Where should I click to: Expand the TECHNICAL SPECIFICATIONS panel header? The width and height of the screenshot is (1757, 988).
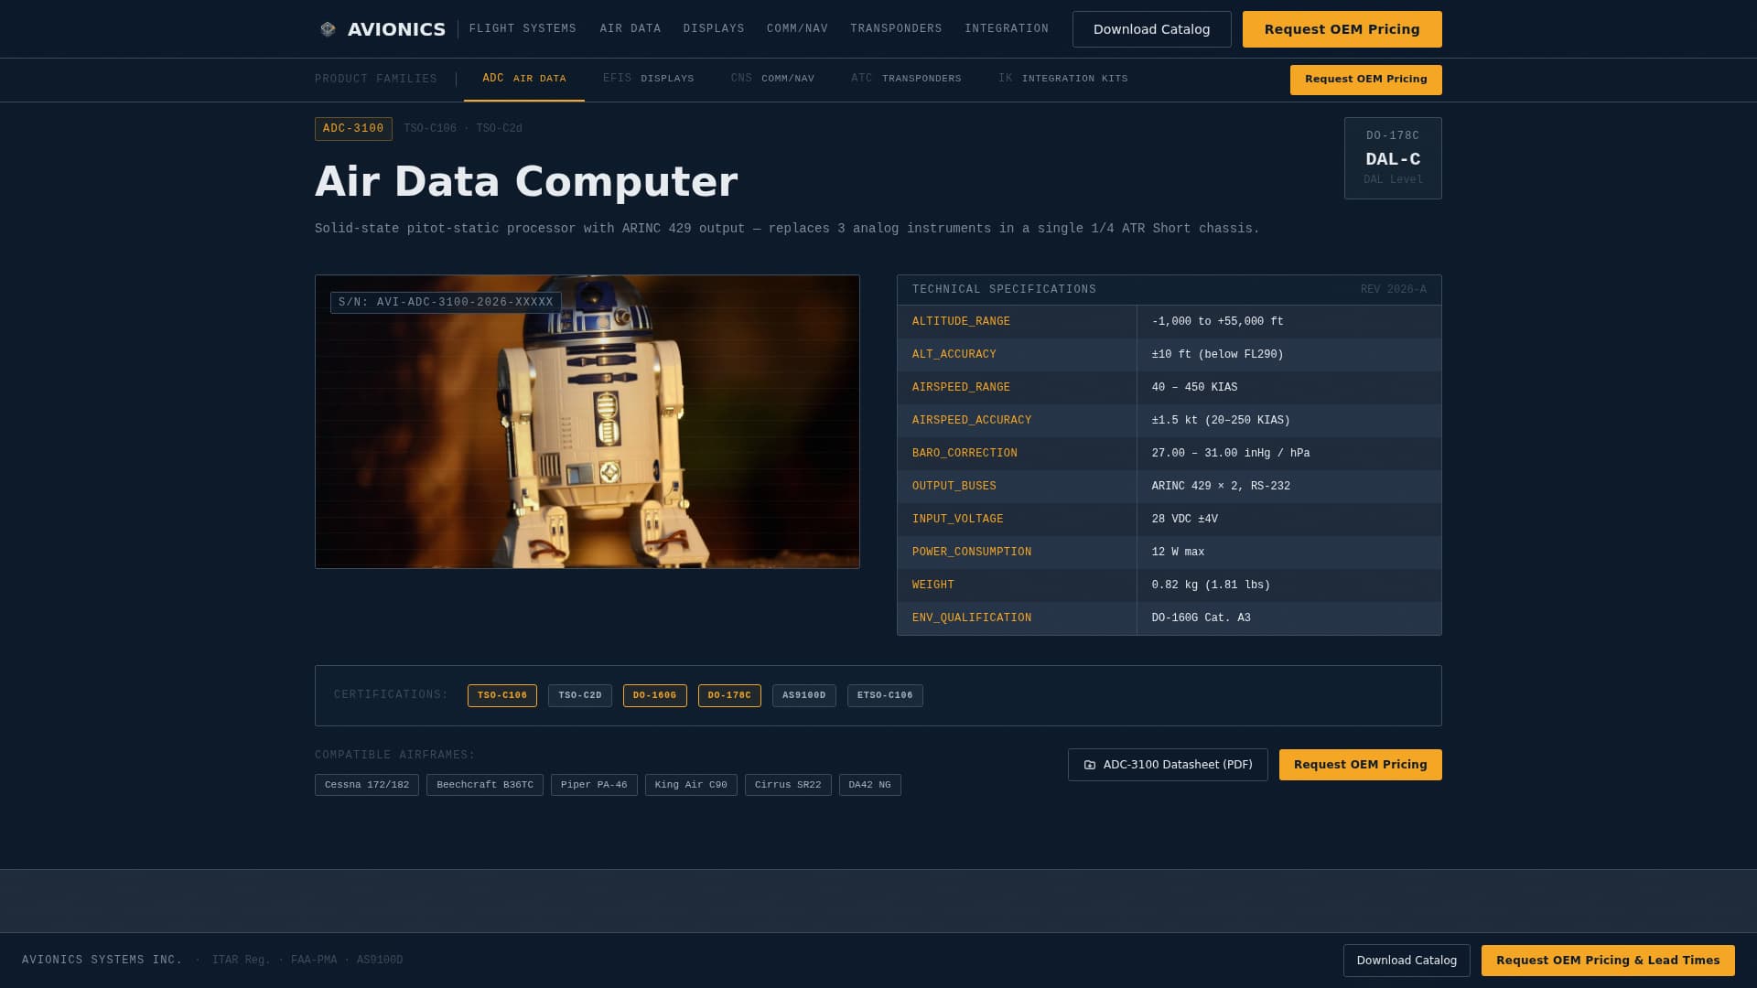1003,289
